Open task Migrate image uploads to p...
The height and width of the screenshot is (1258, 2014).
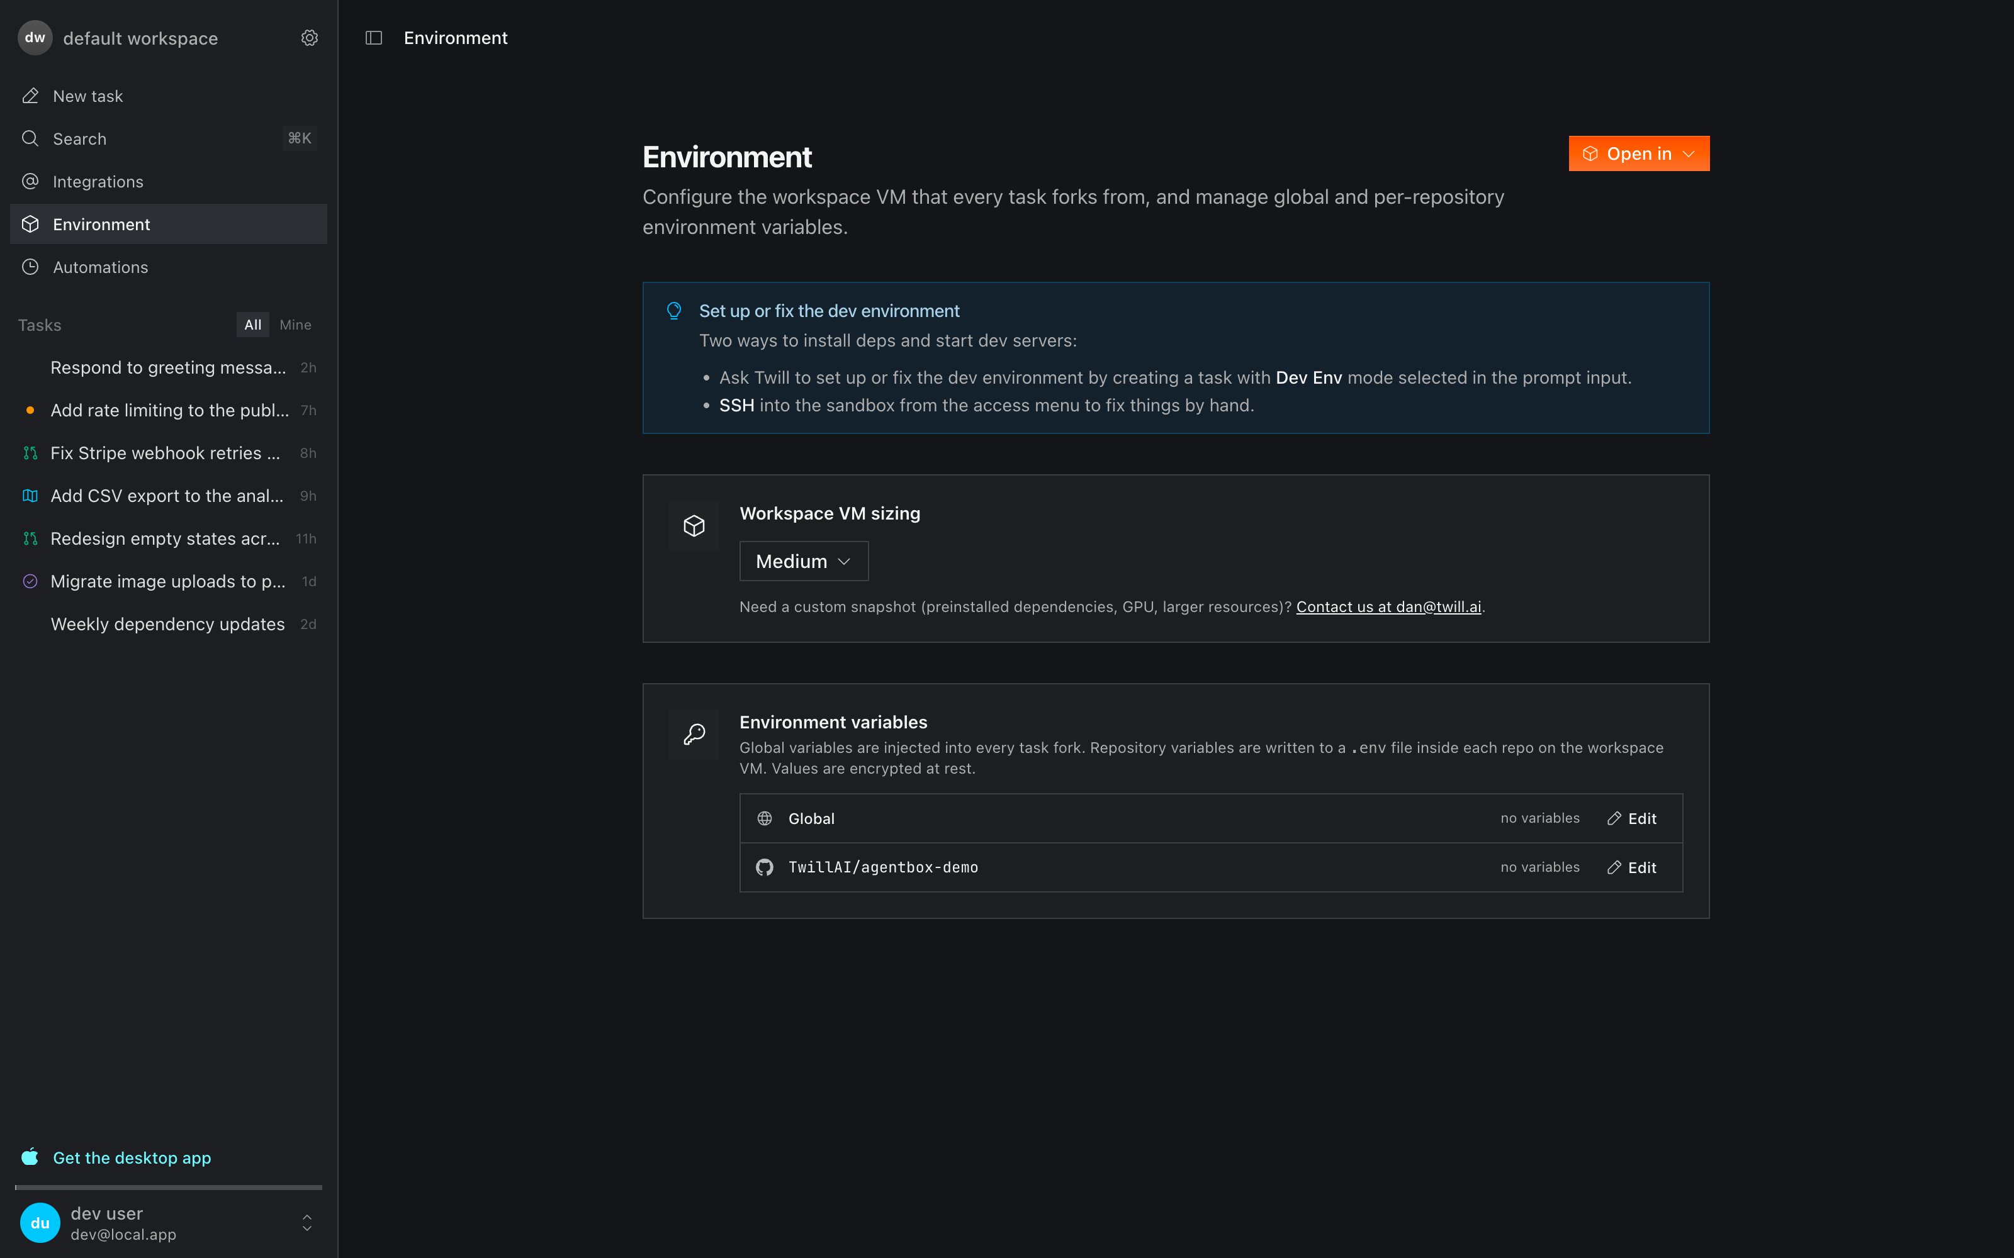click(168, 582)
